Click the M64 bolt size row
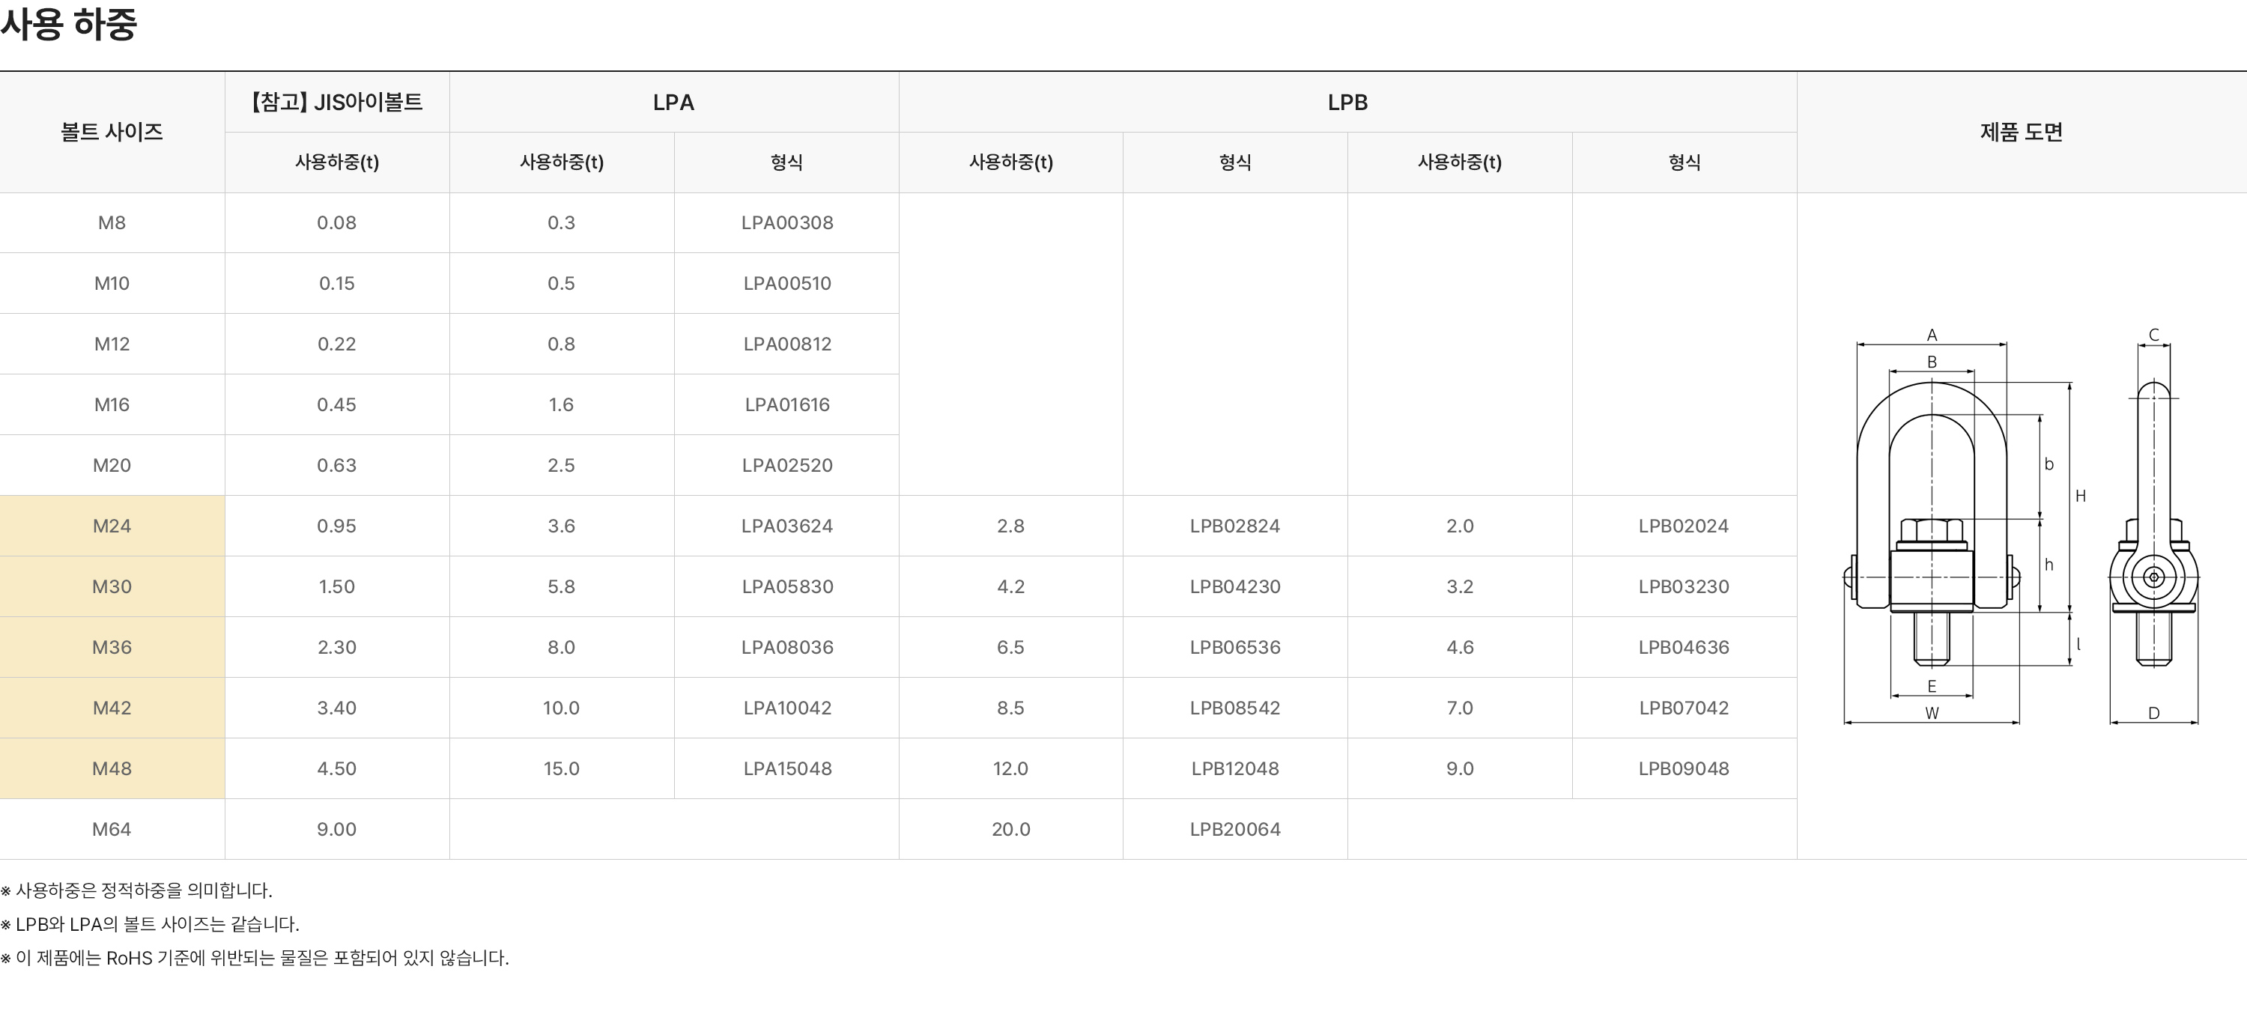2247x1011 pixels. click(x=112, y=830)
